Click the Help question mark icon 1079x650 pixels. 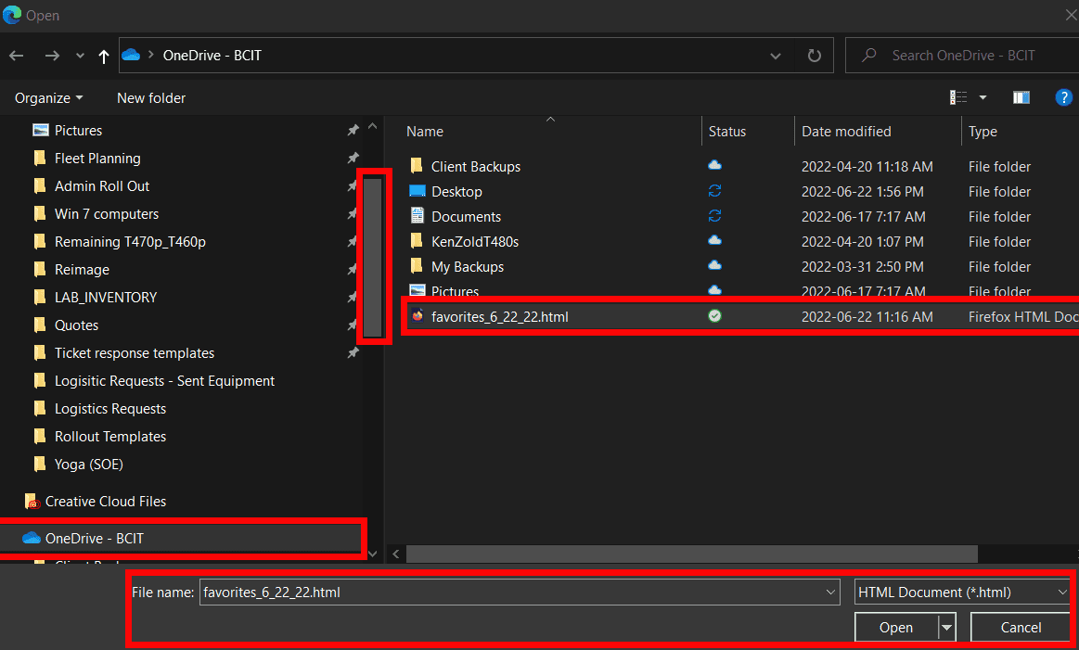click(x=1064, y=97)
